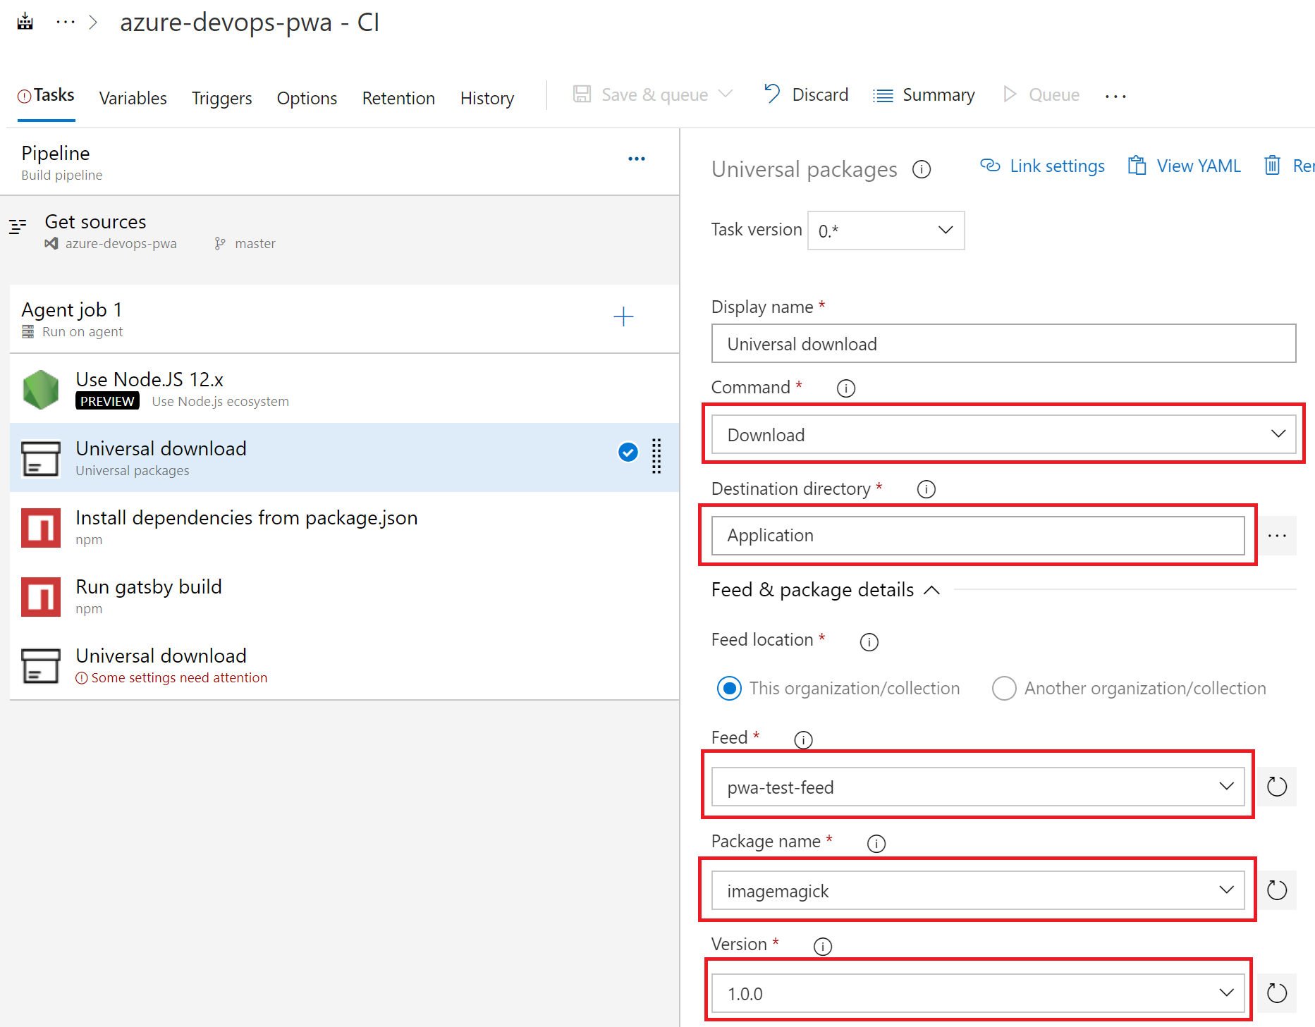Image resolution: width=1315 pixels, height=1027 pixels.
Task: Refresh the Version list
Action: pyautogui.click(x=1277, y=993)
